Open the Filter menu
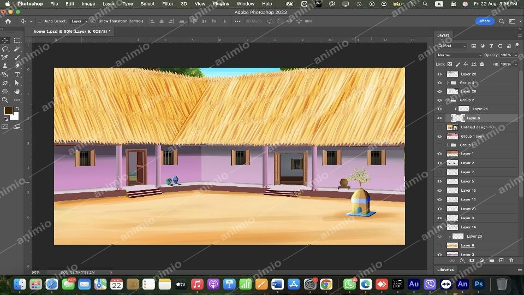This screenshot has height=295, width=524. tap(168, 4)
